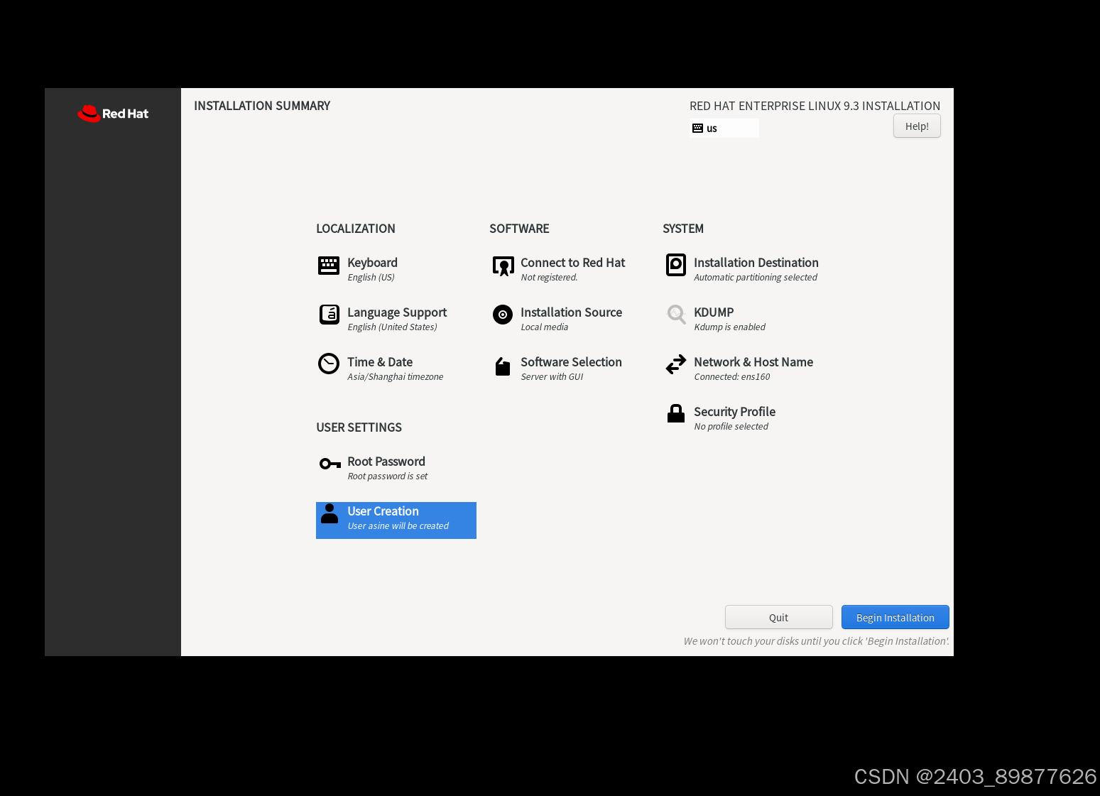1100x796 pixels.
Task: Open Security Profile label
Action: 734,412
